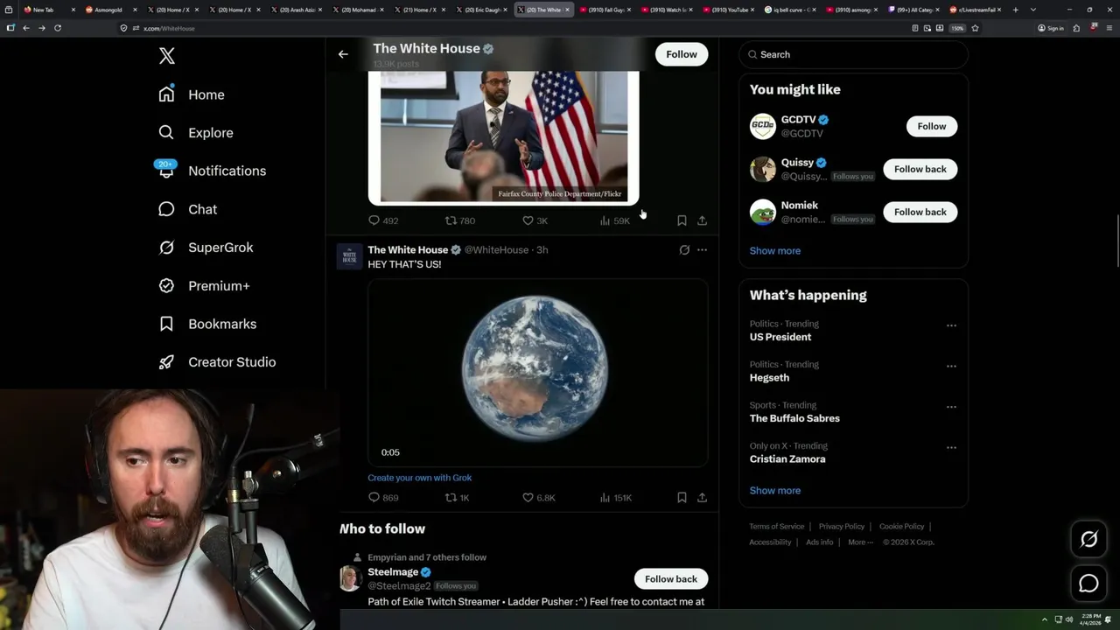Repost the post with 1K reposts
Image resolution: width=1120 pixels, height=630 pixels.
(458, 498)
